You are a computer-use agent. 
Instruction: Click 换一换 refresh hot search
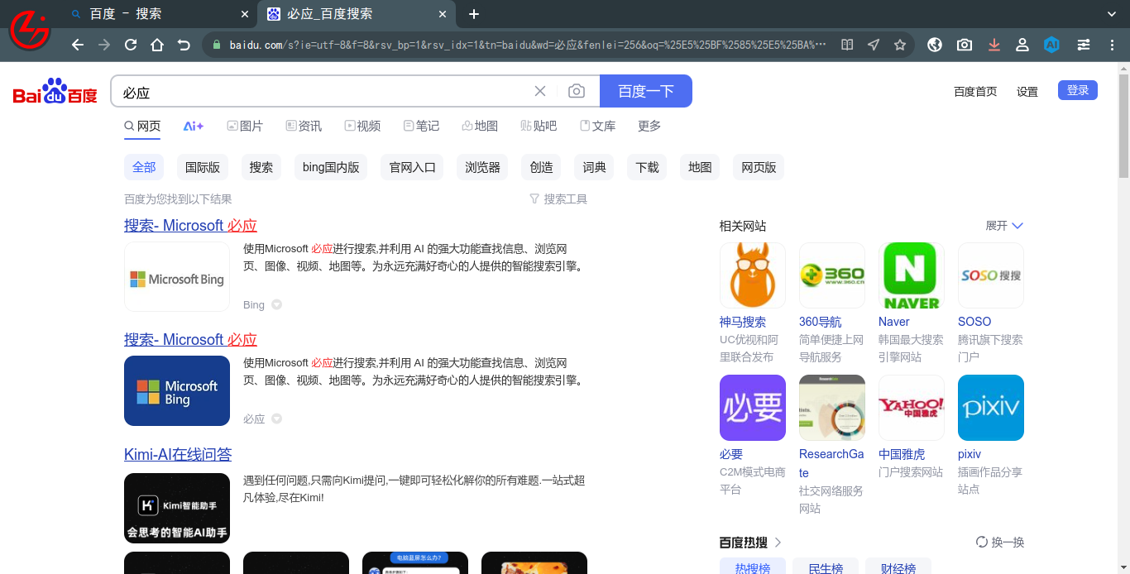[1000, 543]
